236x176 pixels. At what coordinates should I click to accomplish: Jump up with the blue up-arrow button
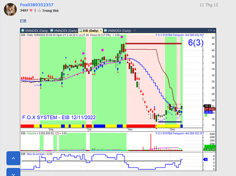pos(13,158)
